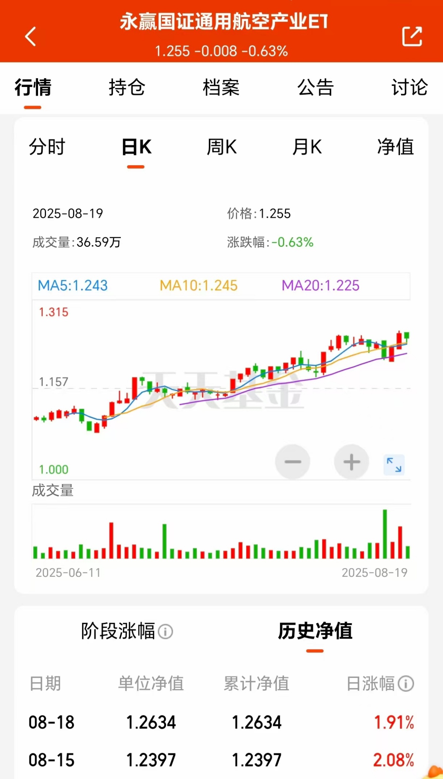This screenshot has height=779, width=443.
Task: Switch to 讨论 tab
Action: tap(409, 87)
